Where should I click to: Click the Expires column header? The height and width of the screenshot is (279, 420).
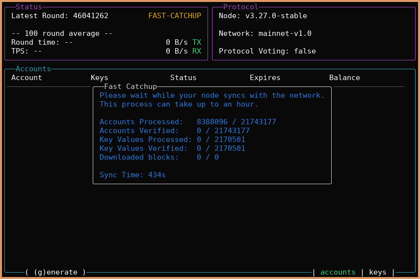265,78
